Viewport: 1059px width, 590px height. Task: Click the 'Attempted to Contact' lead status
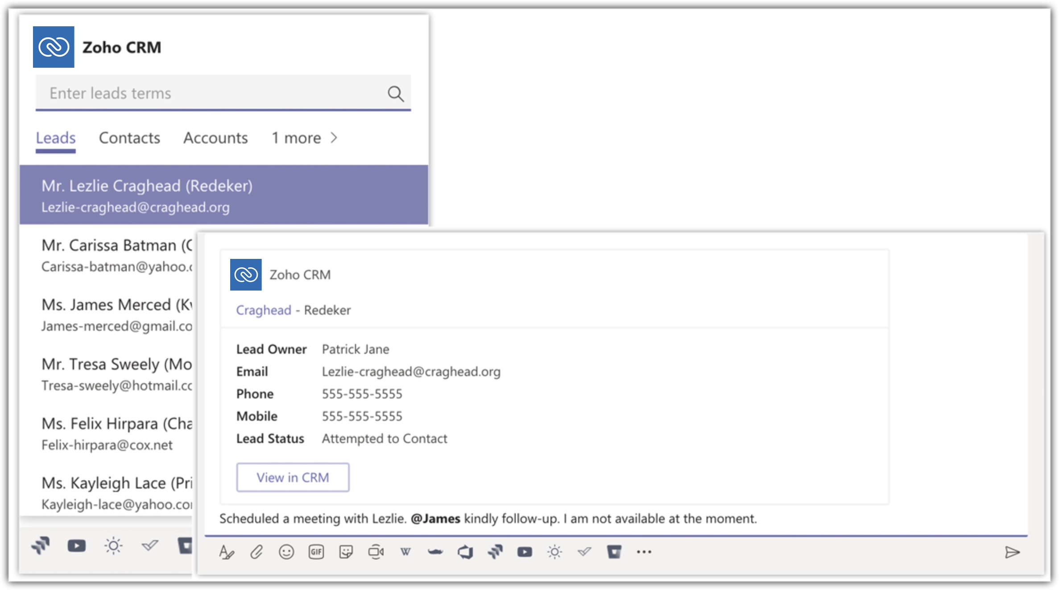point(385,438)
